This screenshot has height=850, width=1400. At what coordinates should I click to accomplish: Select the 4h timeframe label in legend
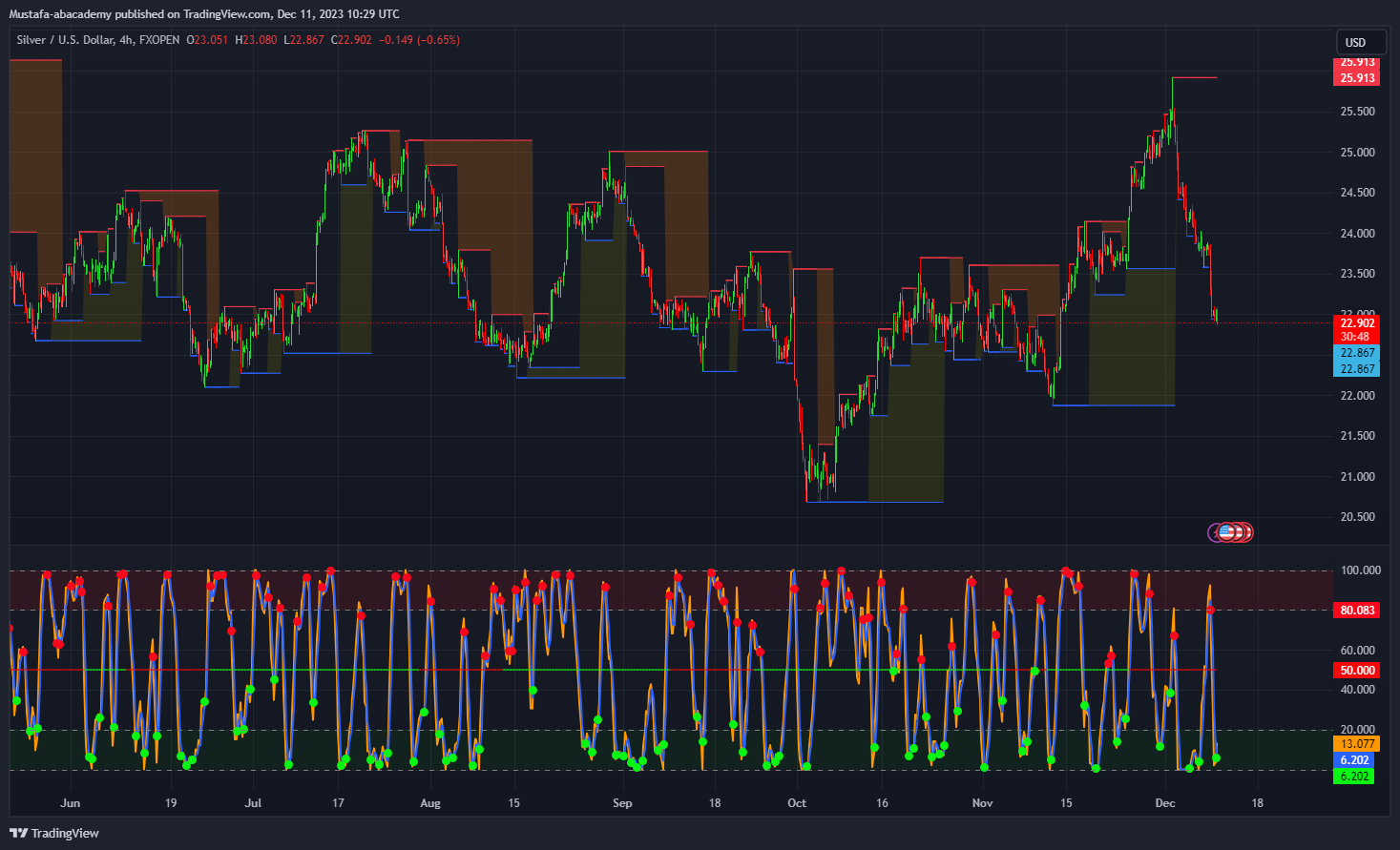click(126, 40)
